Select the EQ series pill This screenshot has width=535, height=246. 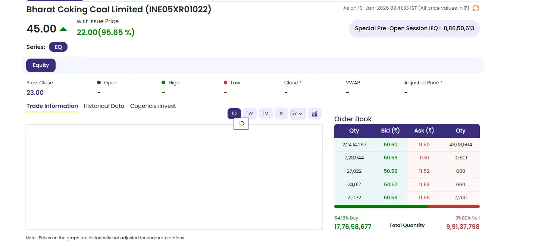click(x=58, y=47)
